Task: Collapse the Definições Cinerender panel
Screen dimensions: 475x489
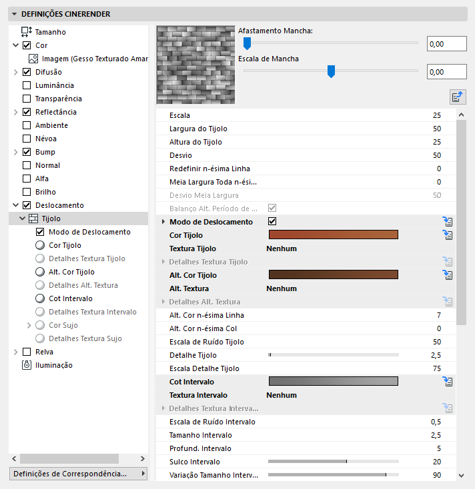Action: [x=14, y=14]
